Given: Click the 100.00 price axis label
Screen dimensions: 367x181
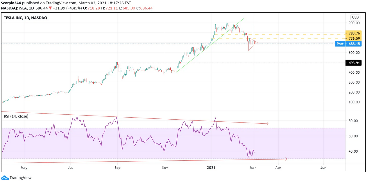Looking at the screenshot, I should [354, 102].
